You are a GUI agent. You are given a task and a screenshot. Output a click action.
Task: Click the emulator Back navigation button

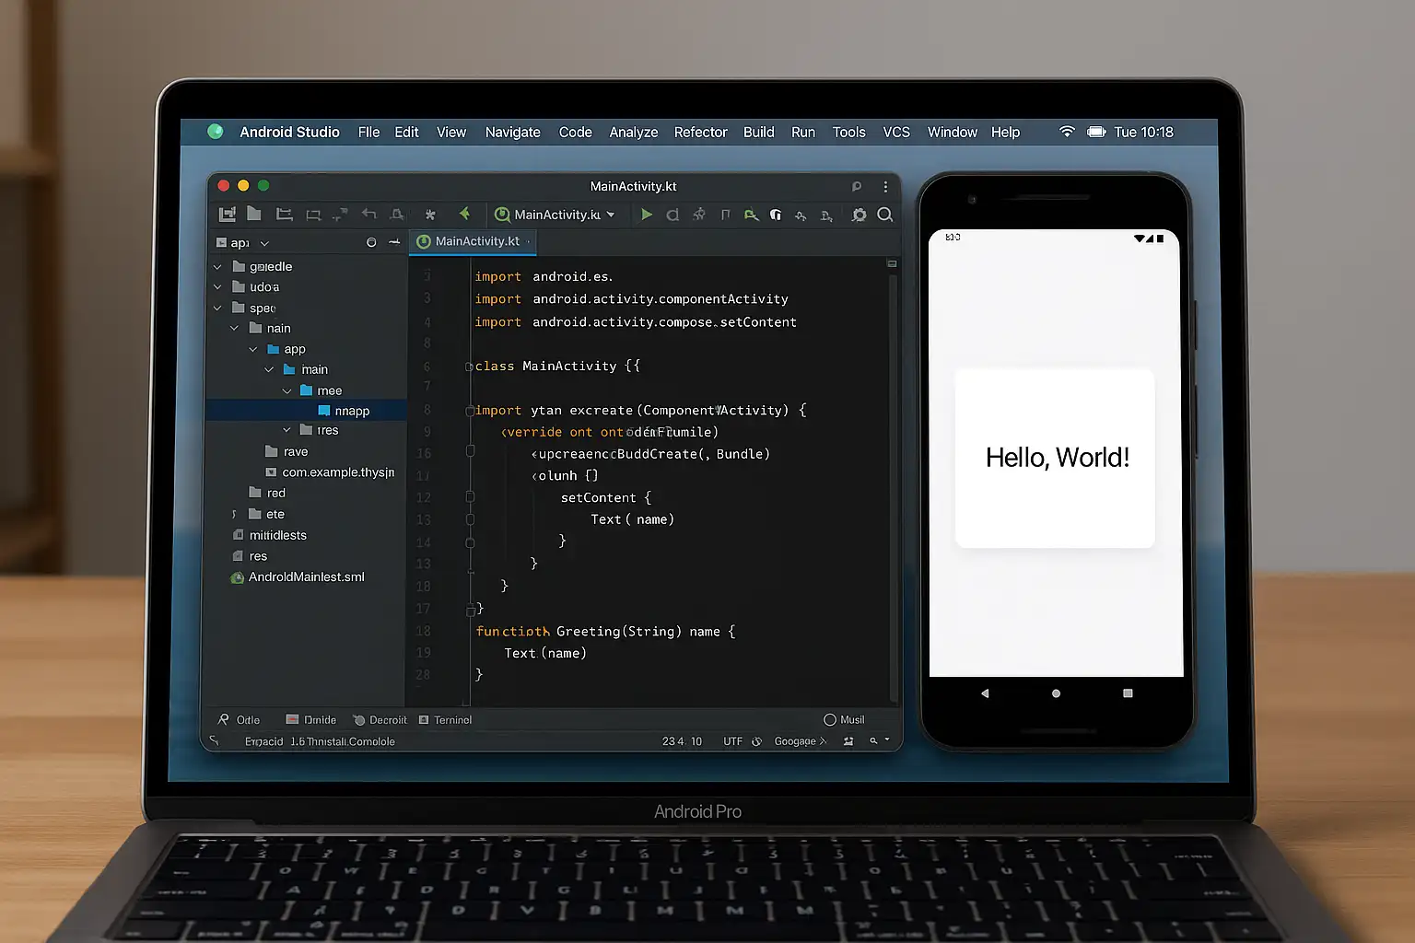[x=985, y=693]
